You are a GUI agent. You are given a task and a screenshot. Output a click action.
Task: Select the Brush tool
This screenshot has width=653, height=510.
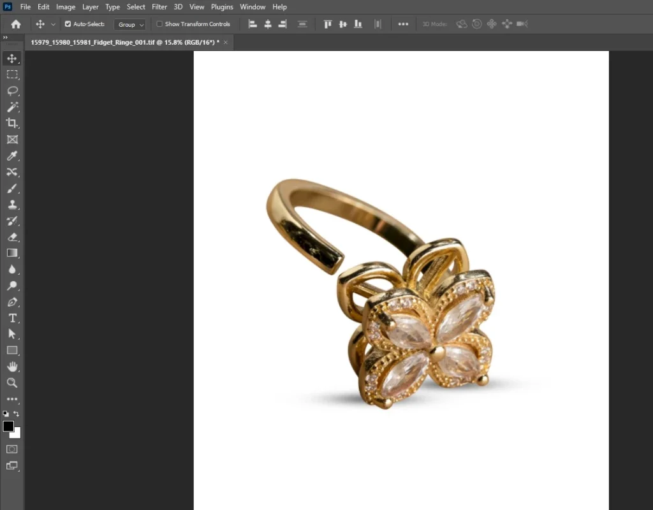pyautogui.click(x=12, y=188)
